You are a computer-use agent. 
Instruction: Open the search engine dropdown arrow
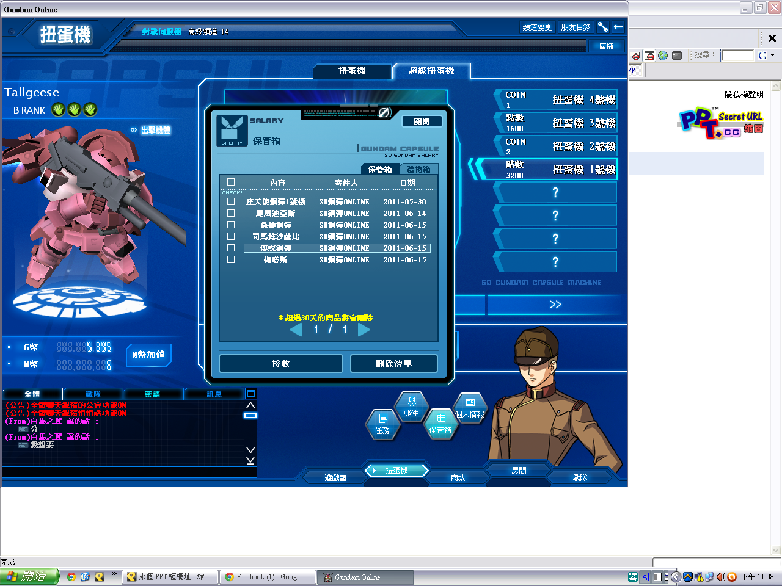coord(773,56)
